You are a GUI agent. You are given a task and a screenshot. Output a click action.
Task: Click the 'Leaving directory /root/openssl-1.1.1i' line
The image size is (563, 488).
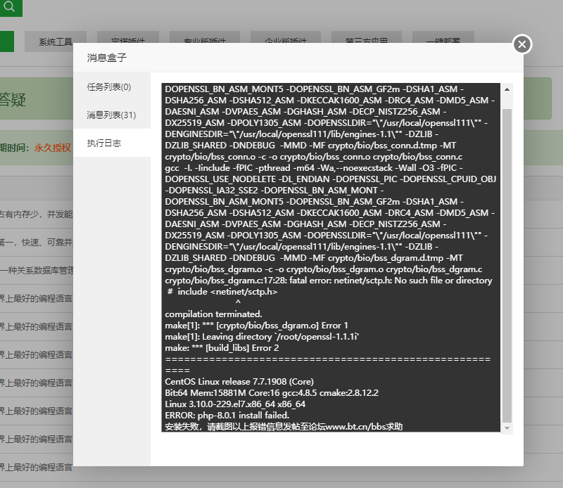tap(262, 337)
